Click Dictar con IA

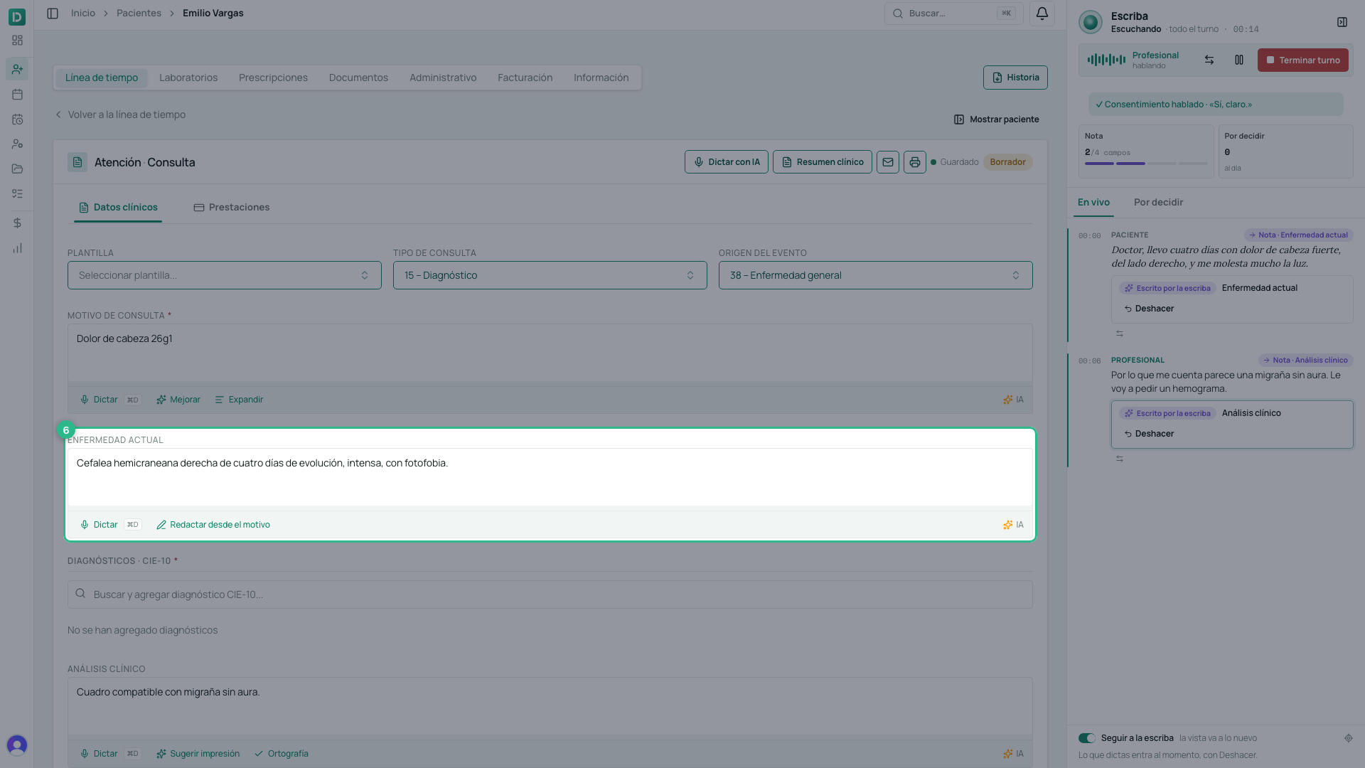pos(726,162)
